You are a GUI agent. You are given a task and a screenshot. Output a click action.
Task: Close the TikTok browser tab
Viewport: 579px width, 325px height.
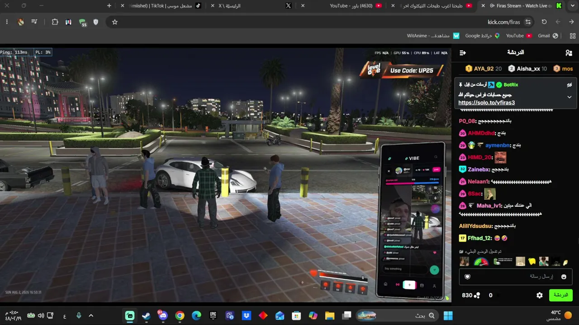click(x=123, y=6)
